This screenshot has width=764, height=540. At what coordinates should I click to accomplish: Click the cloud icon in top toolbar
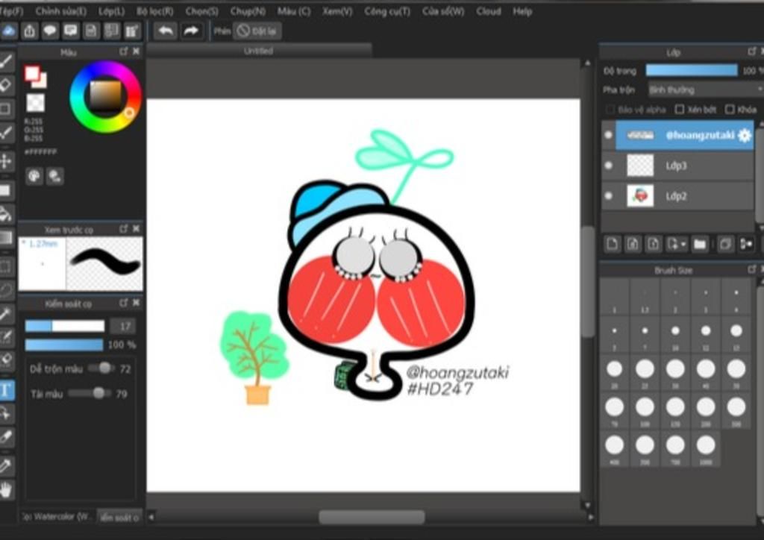8,31
